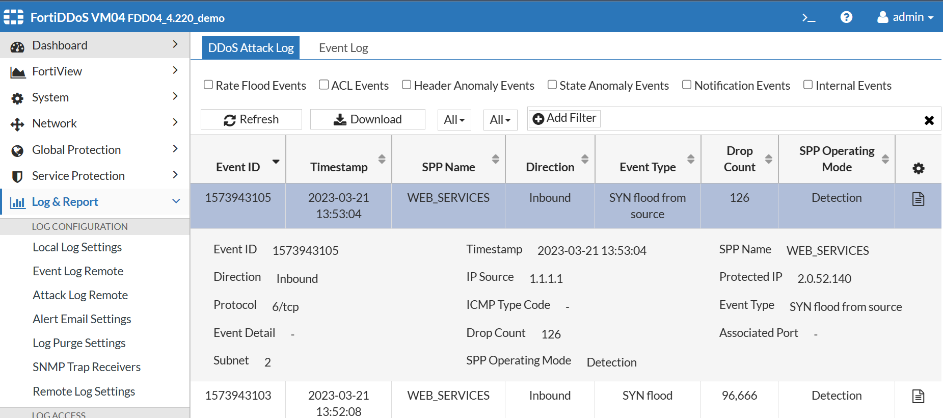Image resolution: width=943 pixels, height=418 pixels.
Task: Tick Header Anomaly Events checkbox
Action: [407, 85]
